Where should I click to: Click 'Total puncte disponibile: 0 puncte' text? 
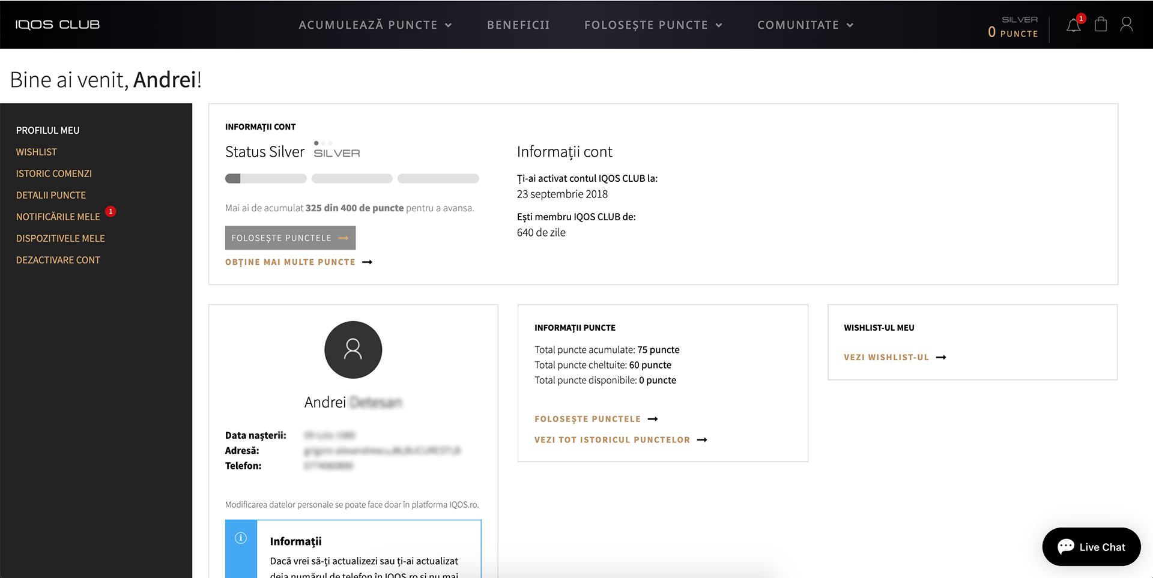click(605, 380)
